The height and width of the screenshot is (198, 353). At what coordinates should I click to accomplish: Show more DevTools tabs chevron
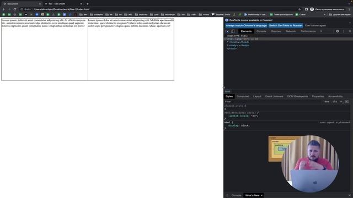[x=321, y=31]
